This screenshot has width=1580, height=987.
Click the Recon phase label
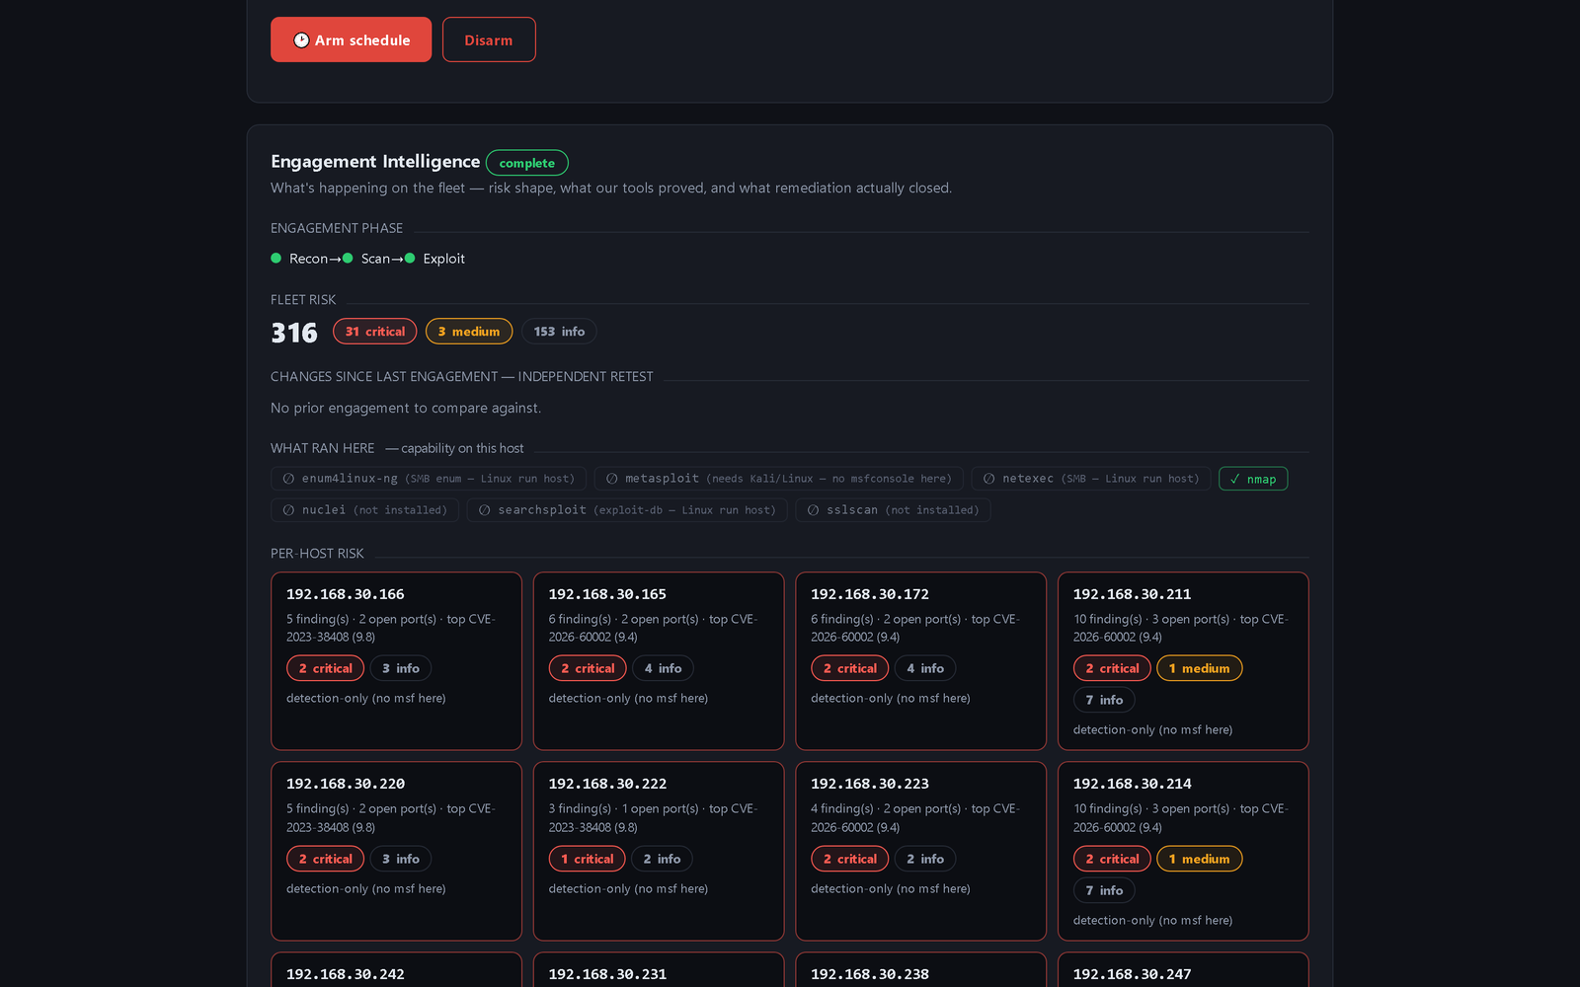tap(308, 259)
